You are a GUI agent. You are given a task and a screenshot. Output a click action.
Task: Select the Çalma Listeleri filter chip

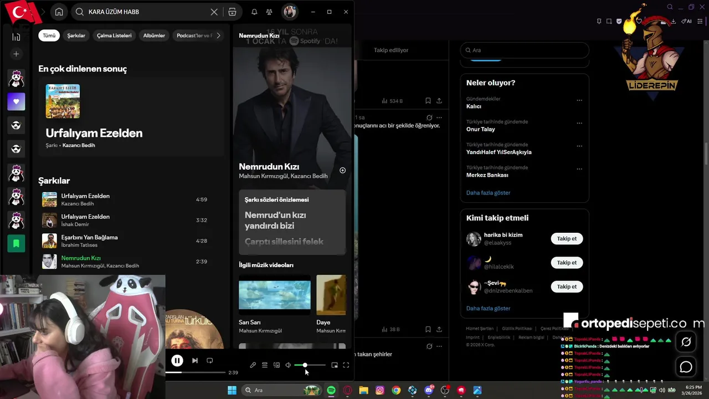(x=114, y=35)
